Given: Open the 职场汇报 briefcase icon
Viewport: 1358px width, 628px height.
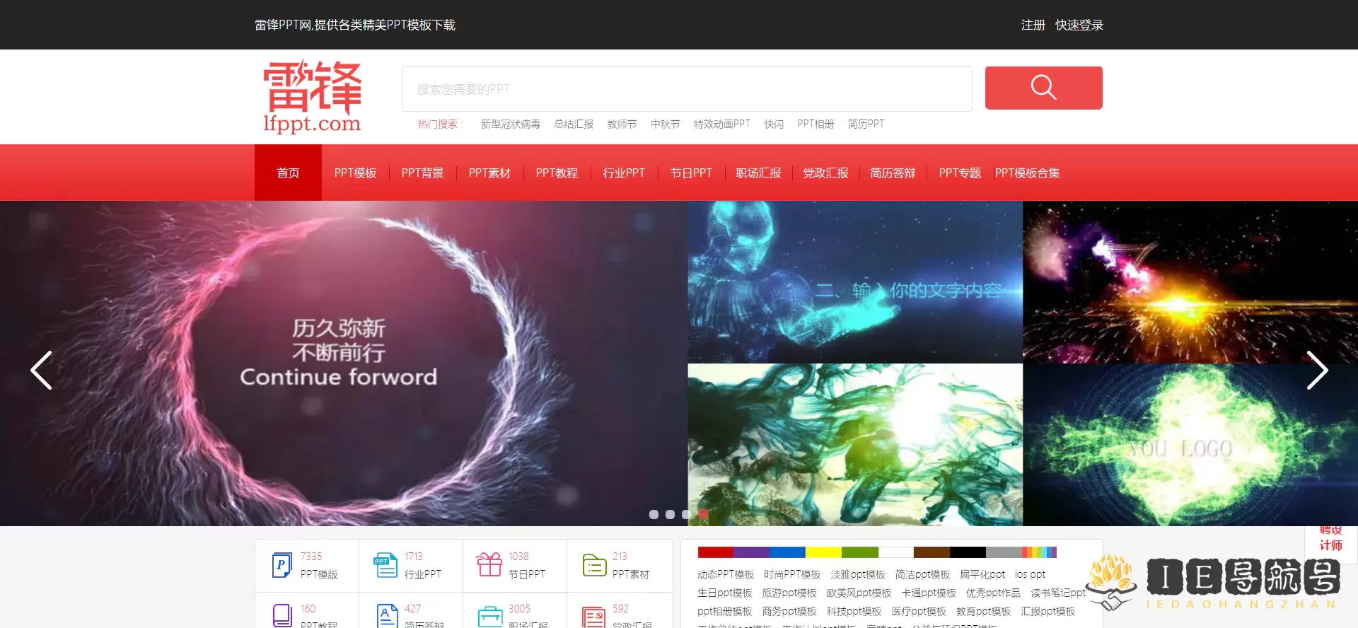Looking at the screenshot, I should pos(489,617).
